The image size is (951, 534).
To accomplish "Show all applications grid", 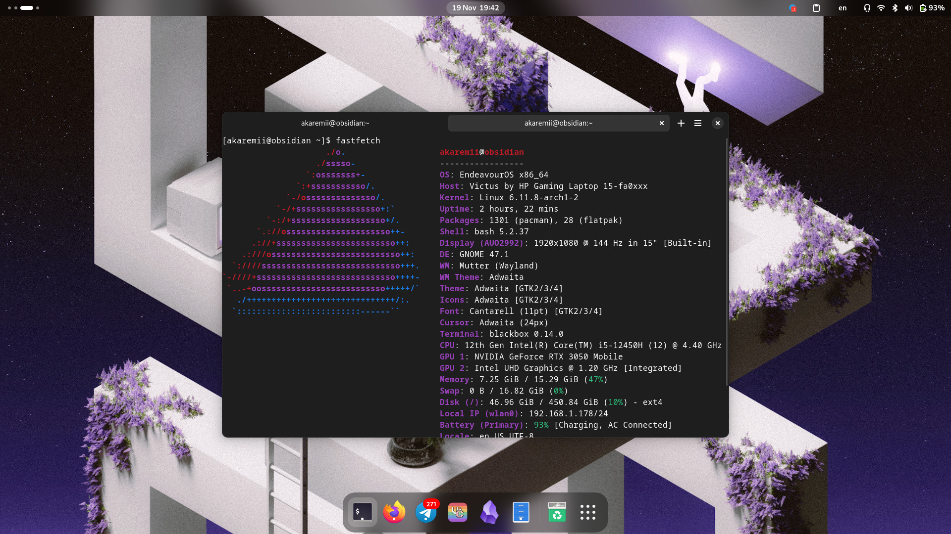I will pyautogui.click(x=588, y=512).
